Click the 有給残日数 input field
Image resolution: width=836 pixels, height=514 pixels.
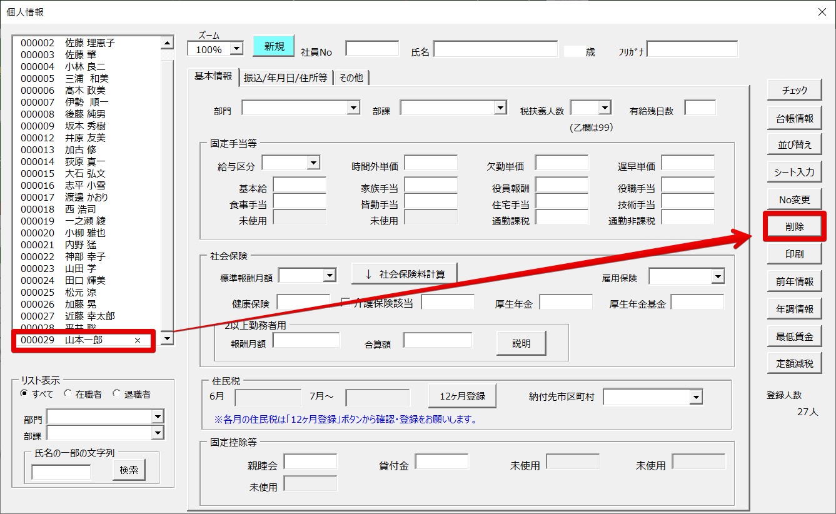click(x=700, y=108)
